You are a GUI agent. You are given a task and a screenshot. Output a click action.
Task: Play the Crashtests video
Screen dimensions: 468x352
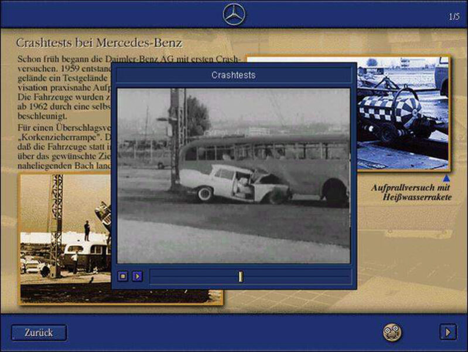tap(137, 276)
